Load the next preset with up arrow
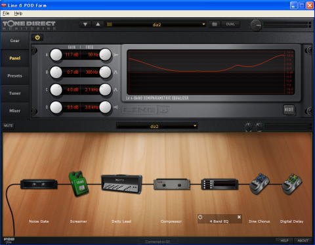 tap(98, 24)
